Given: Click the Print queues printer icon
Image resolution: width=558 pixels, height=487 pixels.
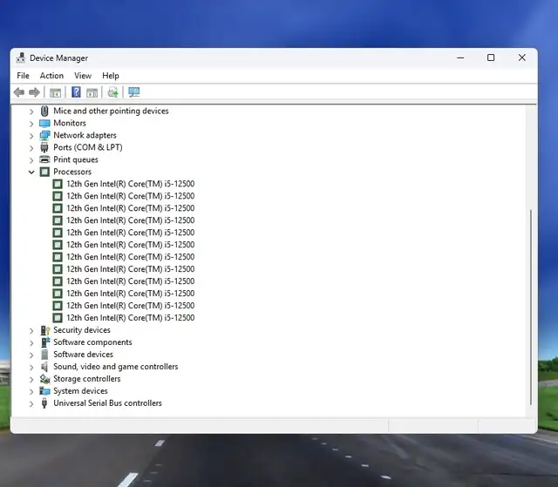Looking at the screenshot, I should pyautogui.click(x=44, y=159).
